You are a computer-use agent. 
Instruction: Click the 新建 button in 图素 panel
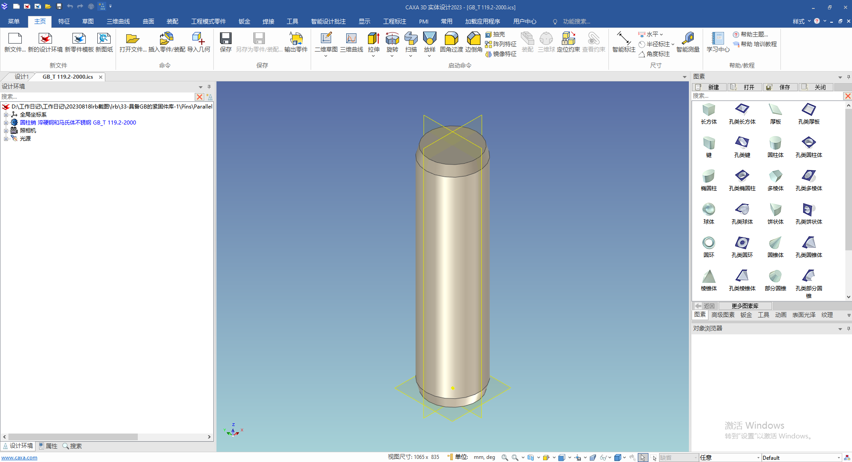coord(709,87)
